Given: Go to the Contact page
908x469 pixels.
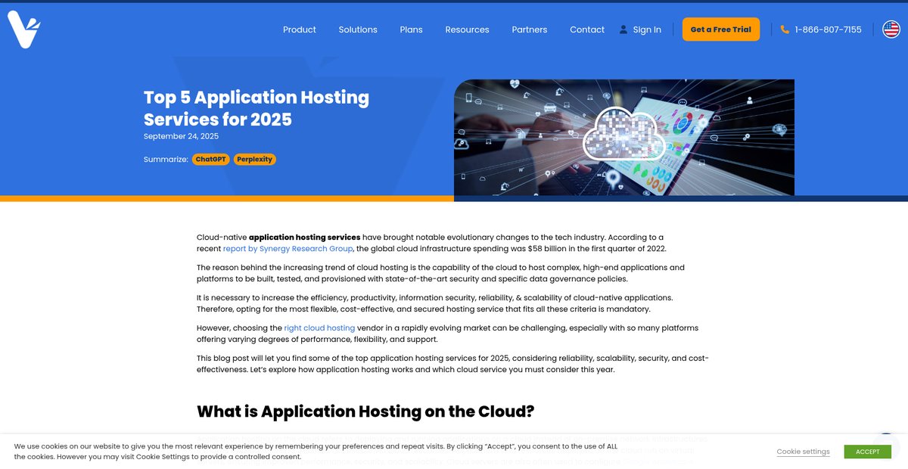Looking at the screenshot, I should click(587, 30).
